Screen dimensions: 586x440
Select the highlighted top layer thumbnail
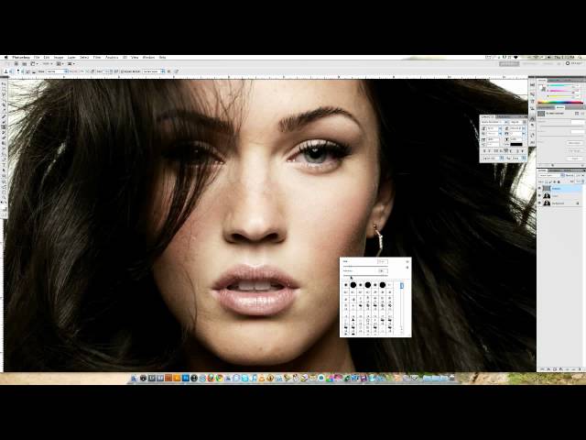click(547, 188)
